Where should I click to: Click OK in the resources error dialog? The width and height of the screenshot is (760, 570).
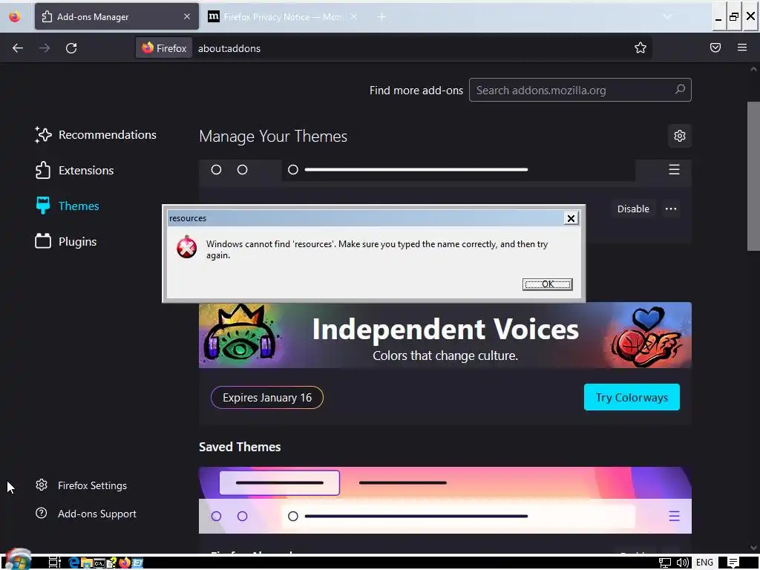[x=547, y=284]
